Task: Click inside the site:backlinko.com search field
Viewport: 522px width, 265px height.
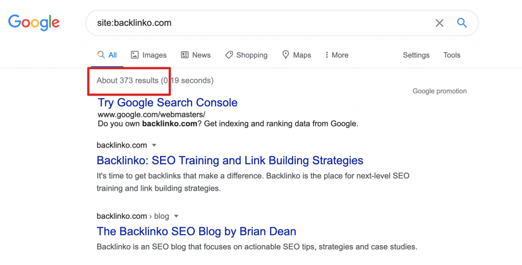Action: tap(255, 23)
